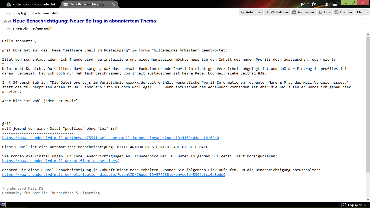
Task: Star the sender noreply@thunderbird-mail.de
Action: click(x=57, y=13)
